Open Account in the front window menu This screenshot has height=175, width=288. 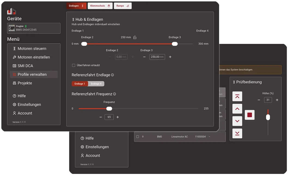(x=34, y=113)
